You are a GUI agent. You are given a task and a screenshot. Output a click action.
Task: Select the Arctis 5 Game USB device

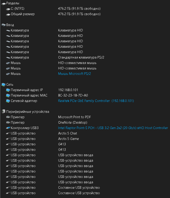(68, 139)
